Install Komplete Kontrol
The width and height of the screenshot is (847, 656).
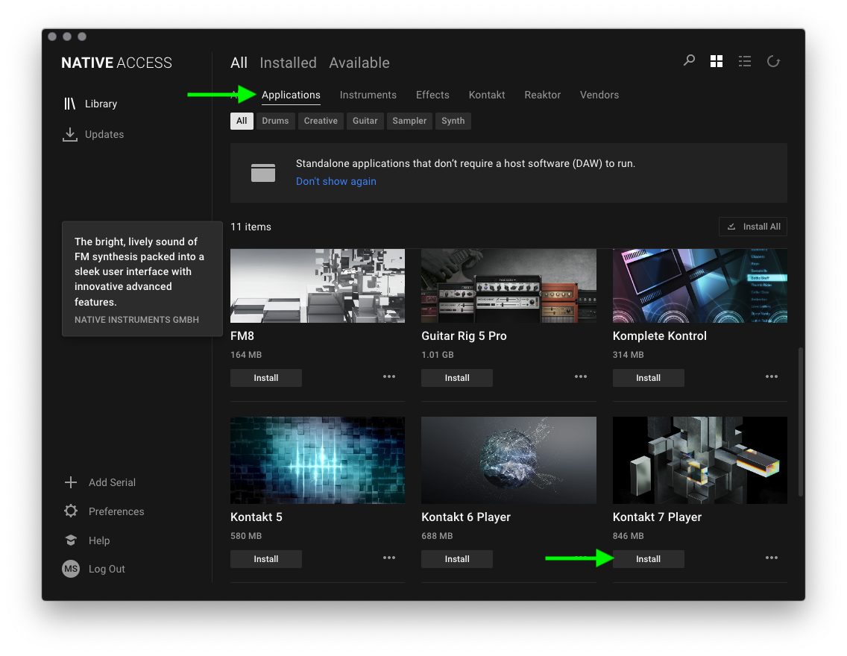648,378
